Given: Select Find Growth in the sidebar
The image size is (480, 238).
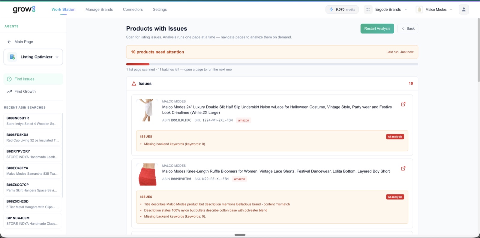Looking at the screenshot, I should pyautogui.click(x=33, y=92).
